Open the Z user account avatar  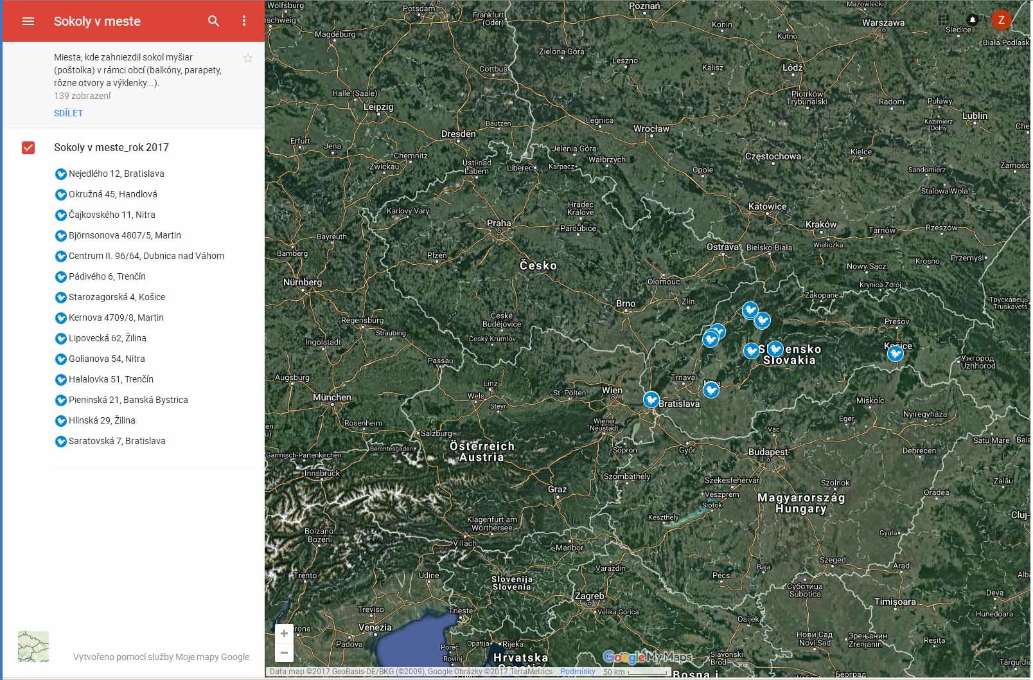click(x=1001, y=20)
